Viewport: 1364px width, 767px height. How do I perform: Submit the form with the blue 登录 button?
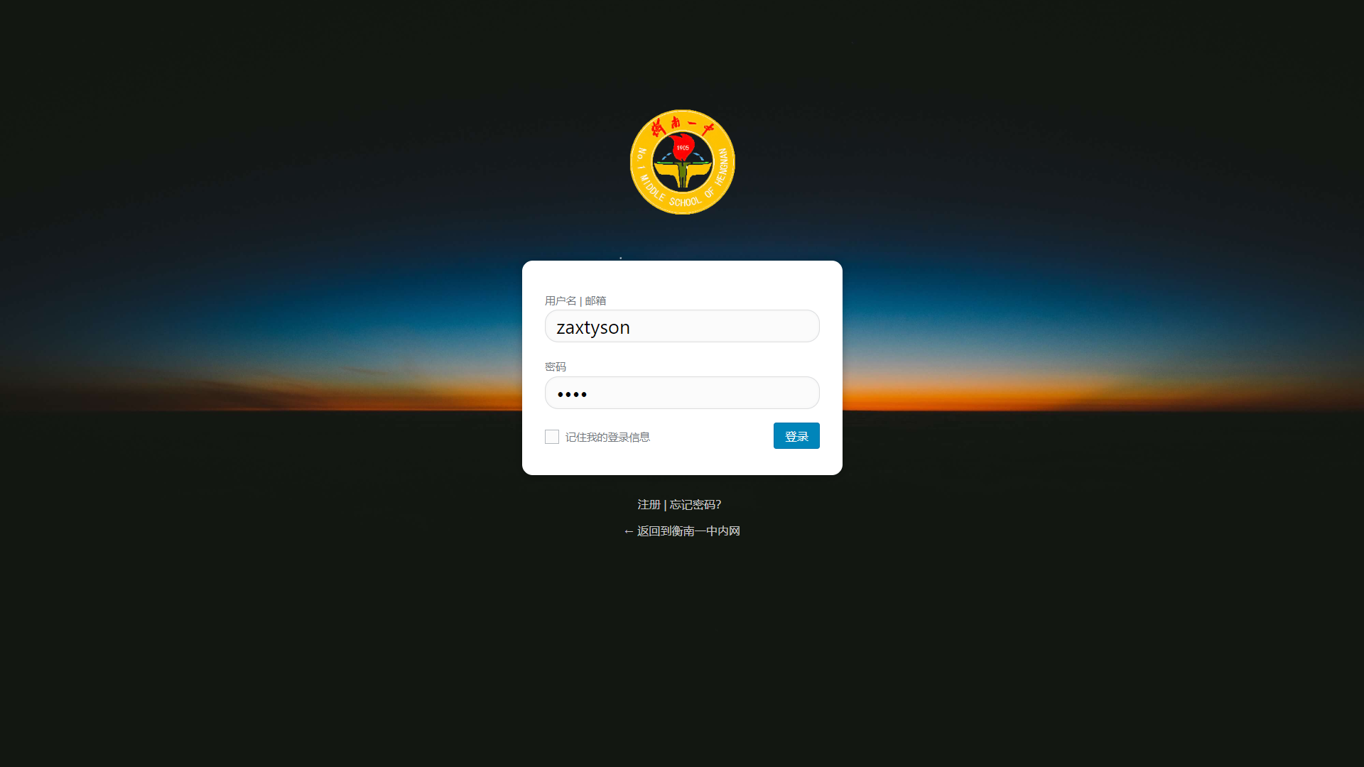796,436
